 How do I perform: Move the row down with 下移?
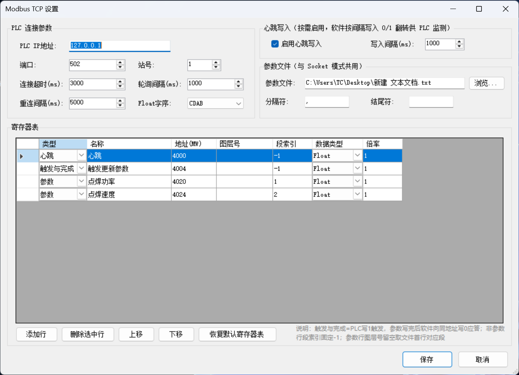coord(176,334)
